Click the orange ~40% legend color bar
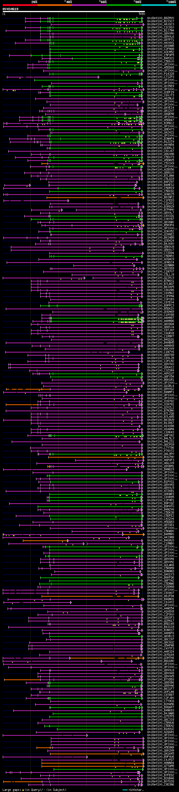179x792 pixels. (x=55, y=5)
